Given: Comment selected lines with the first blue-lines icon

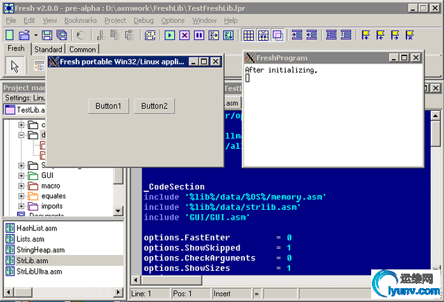Looking at the screenshot, I should (332, 35).
